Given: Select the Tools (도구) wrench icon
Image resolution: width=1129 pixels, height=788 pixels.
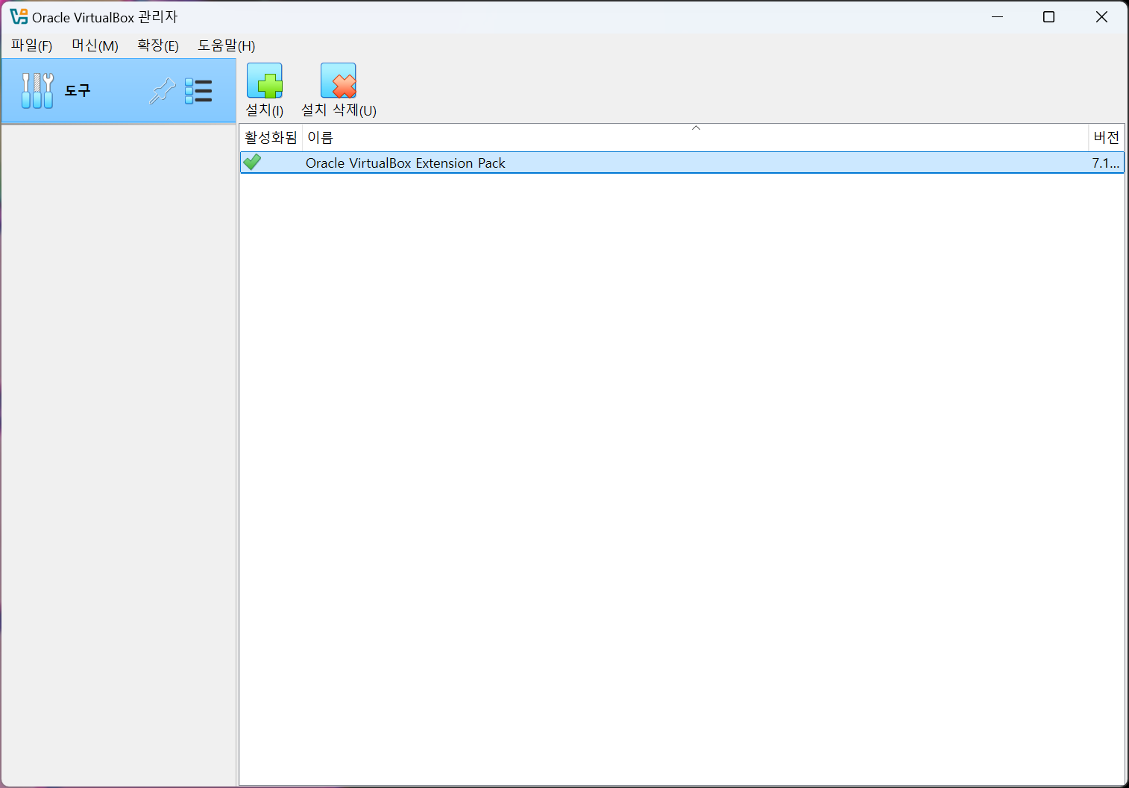Looking at the screenshot, I should (37, 91).
